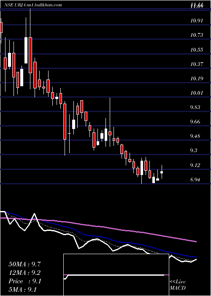Select the 10.73 price axis label
Image resolution: width=211 pixels, height=296 pixels.
(197, 35)
